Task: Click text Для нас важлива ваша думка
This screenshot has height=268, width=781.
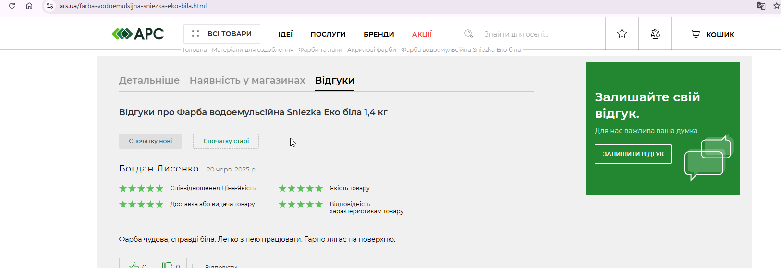Action: click(x=646, y=131)
